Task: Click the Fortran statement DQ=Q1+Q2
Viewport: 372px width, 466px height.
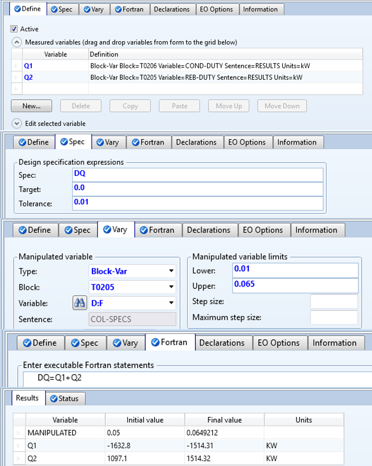Action: point(60,378)
